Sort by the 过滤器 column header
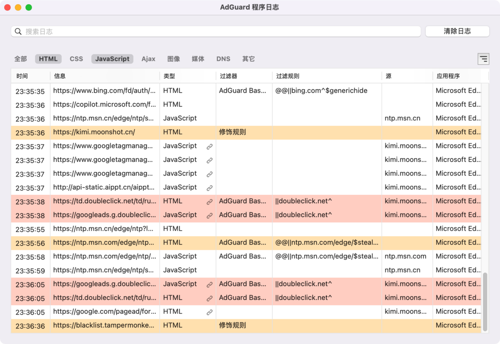 point(244,76)
